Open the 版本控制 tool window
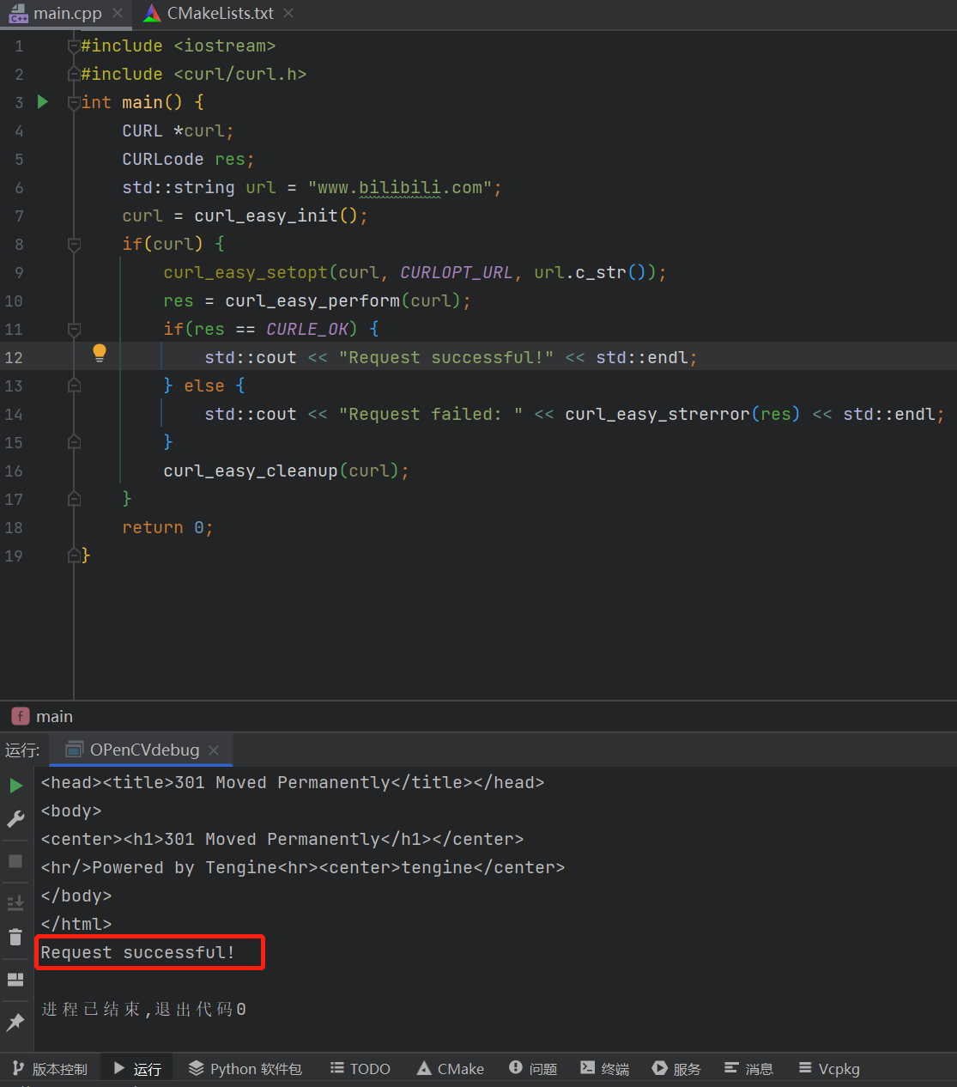This screenshot has height=1087, width=957. [51, 1069]
